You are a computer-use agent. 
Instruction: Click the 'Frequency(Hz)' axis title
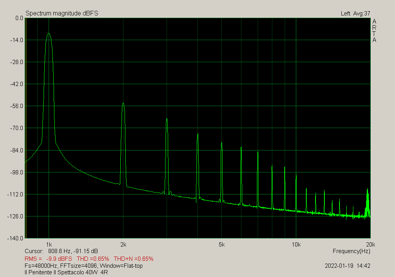(x=351, y=251)
